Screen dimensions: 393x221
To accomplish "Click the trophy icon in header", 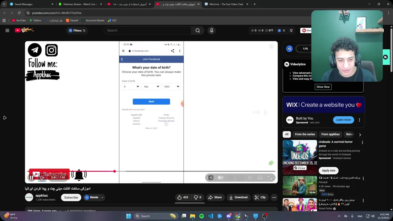I will tap(291, 30).
